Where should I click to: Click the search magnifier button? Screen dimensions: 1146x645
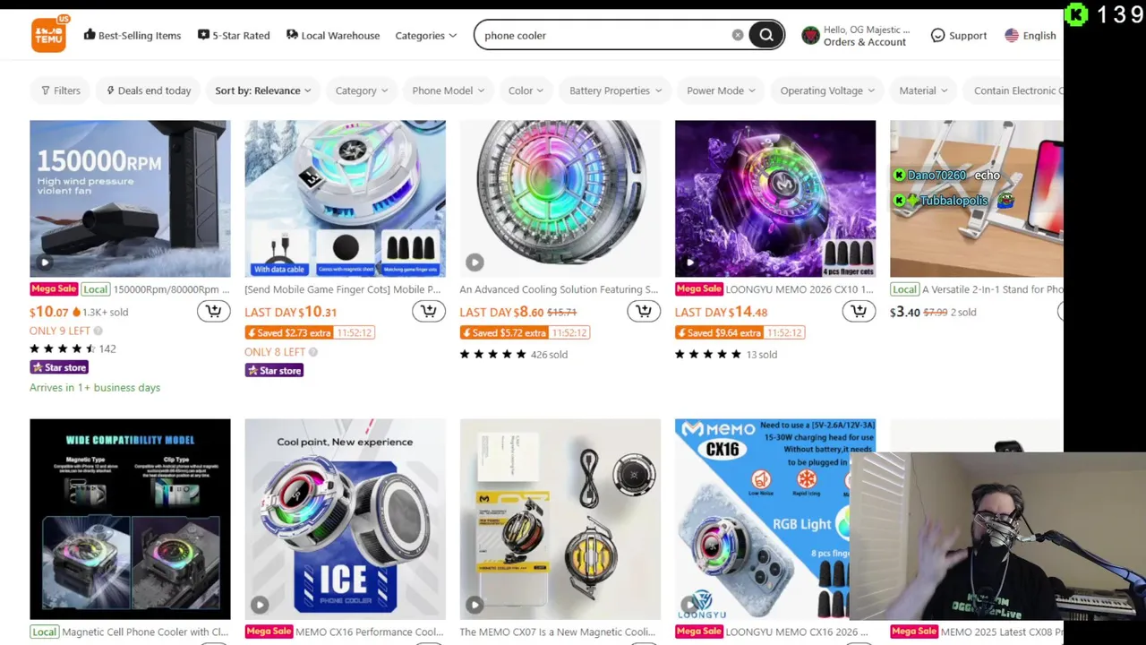pos(766,36)
